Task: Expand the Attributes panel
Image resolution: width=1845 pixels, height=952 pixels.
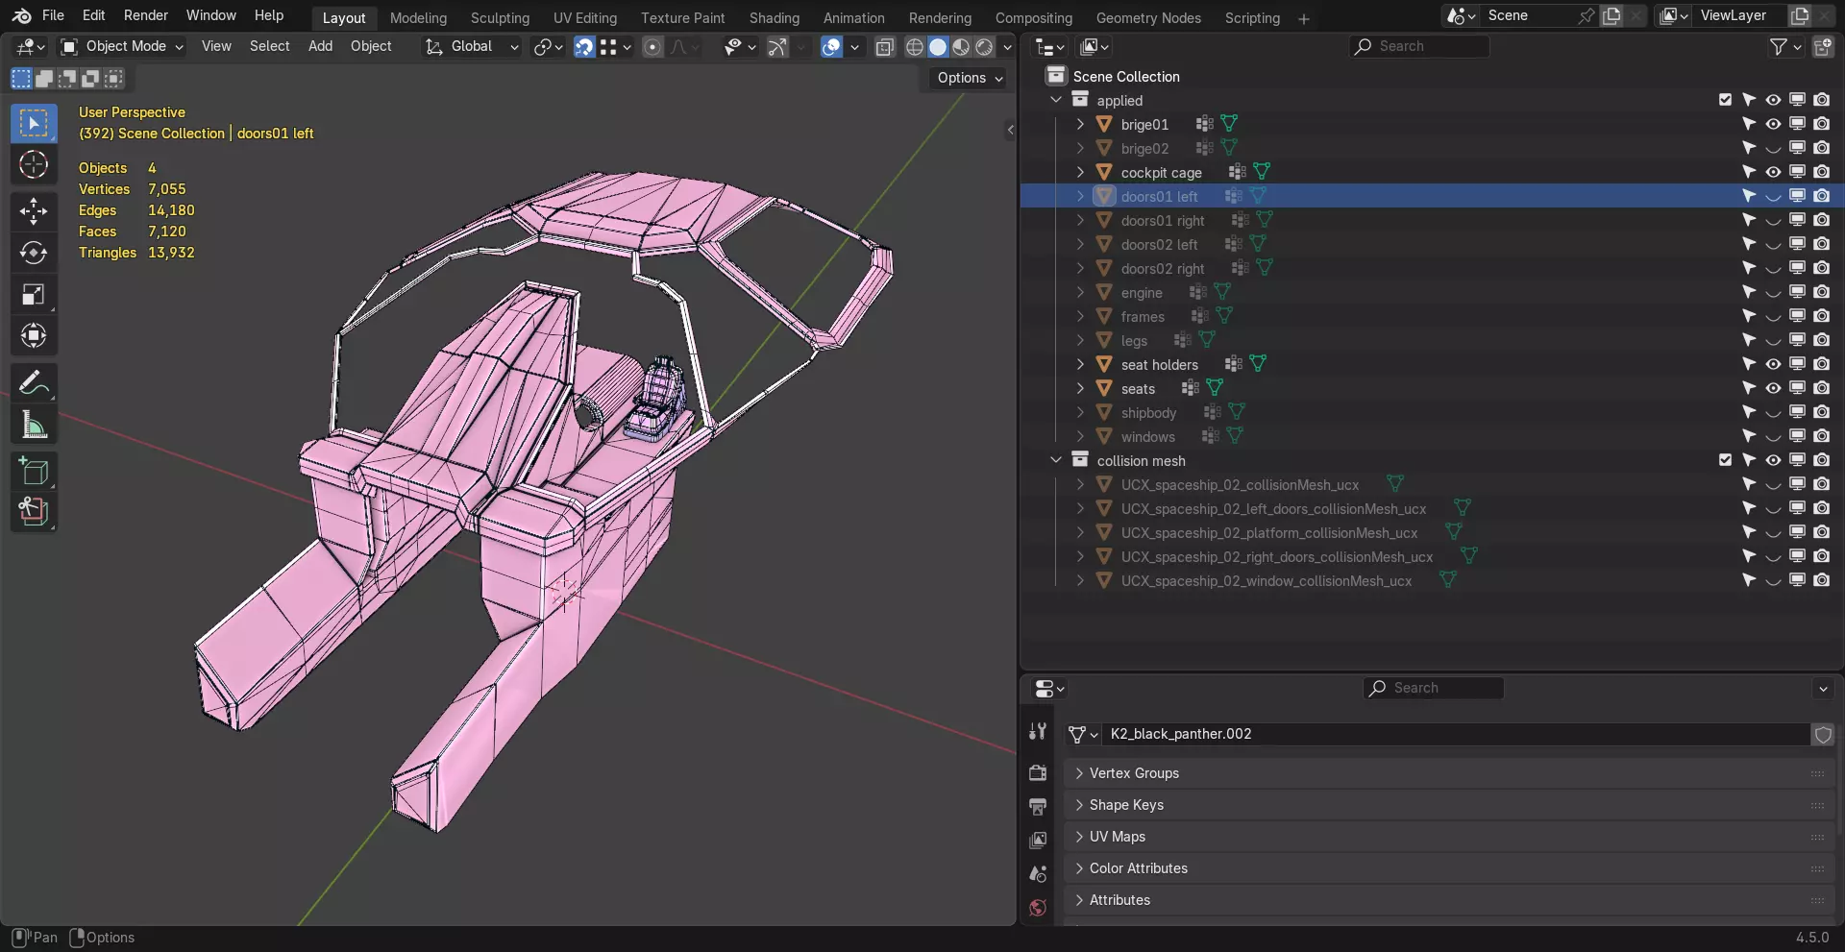Action: 1450,900
